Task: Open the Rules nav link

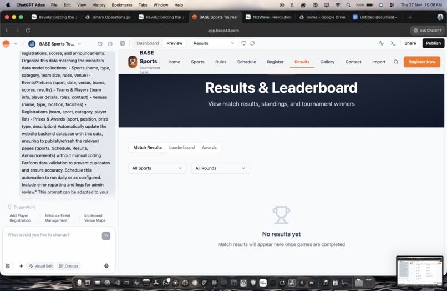Action: click(221, 62)
